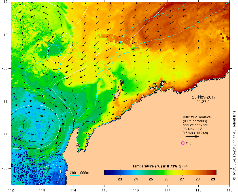Click the latitude axis label '-18'
The height and width of the screenshot is (192, 238).
pyautogui.click(x=5, y=1)
